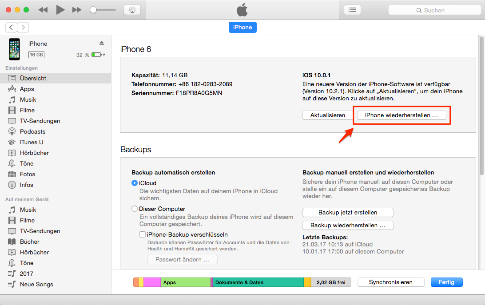The image size is (485, 305).
Task: Click iPhone wiederherstellen button
Action: 402,115
